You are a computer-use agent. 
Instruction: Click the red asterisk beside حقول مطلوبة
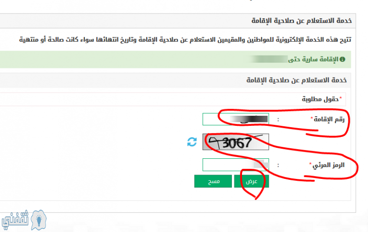click(341, 98)
